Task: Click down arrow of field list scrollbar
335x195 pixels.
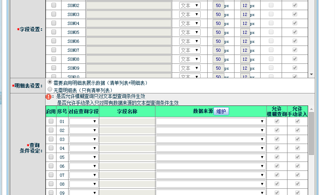Action: [311, 74]
